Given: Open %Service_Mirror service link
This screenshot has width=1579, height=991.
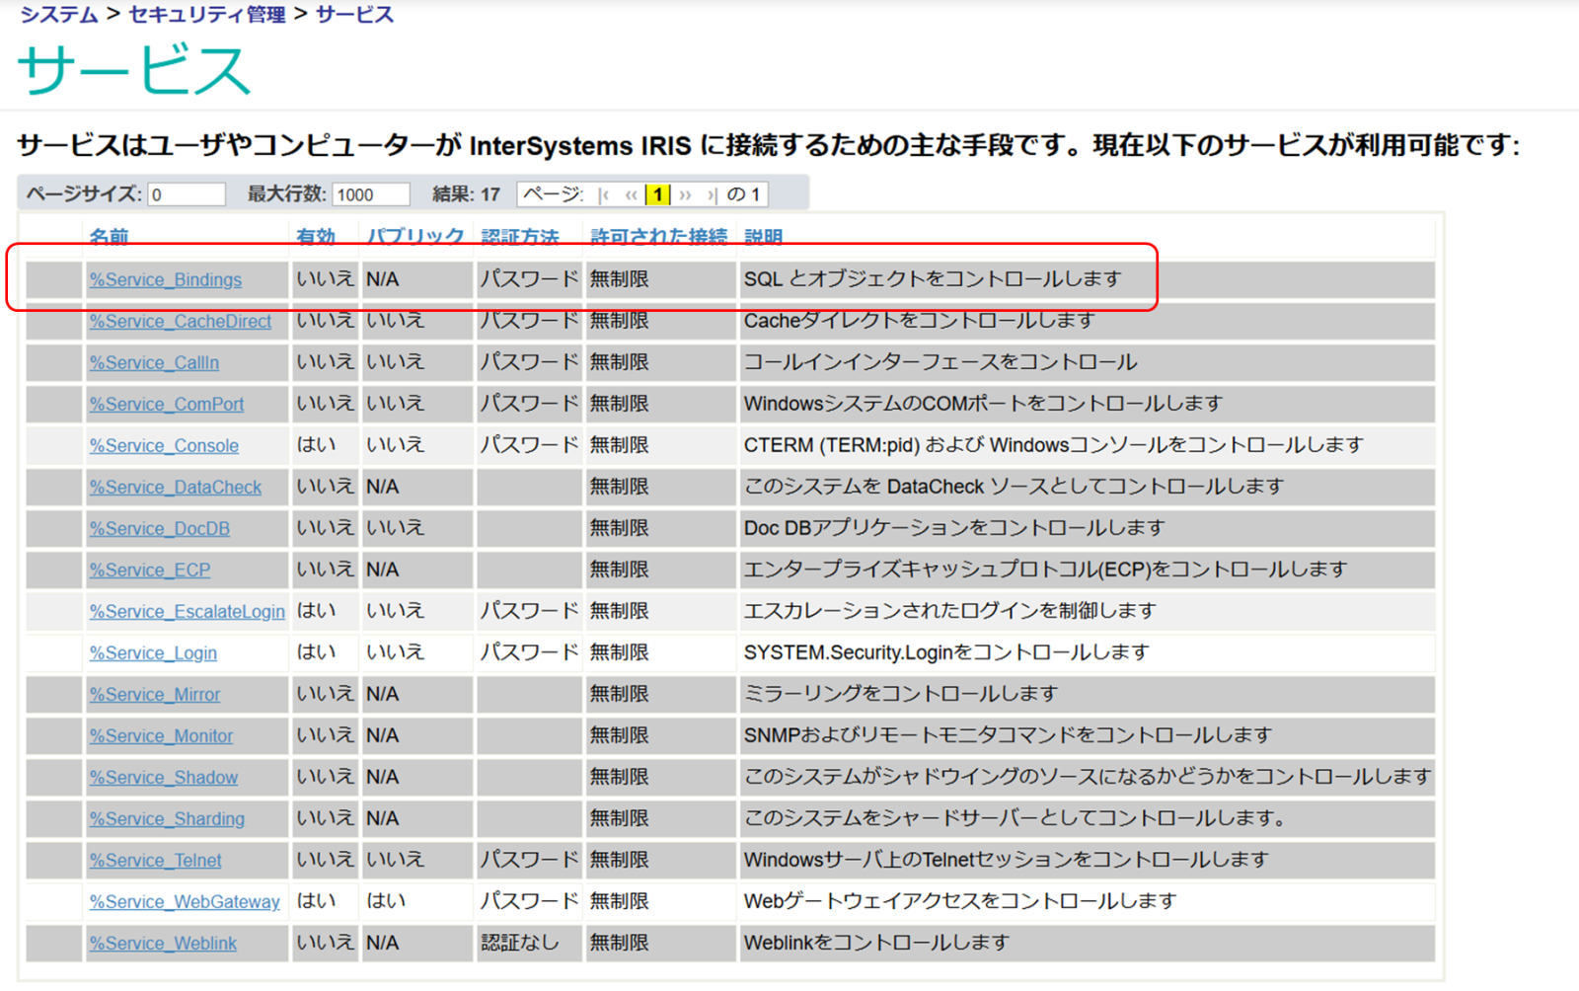Looking at the screenshot, I should click(x=155, y=695).
